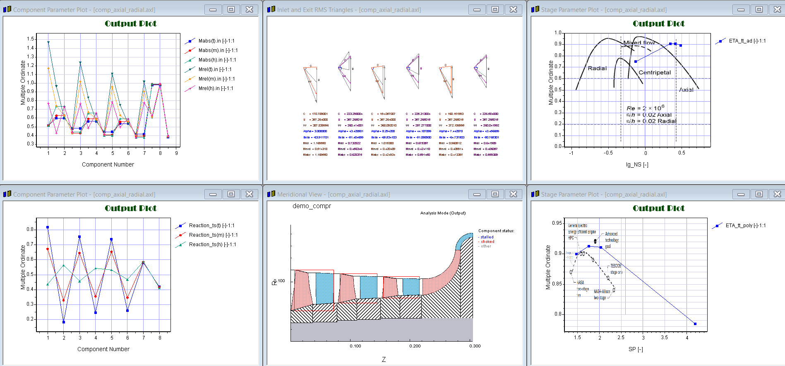Click the Meridional View window title icon
The height and width of the screenshot is (366, 785).
tap(271, 194)
